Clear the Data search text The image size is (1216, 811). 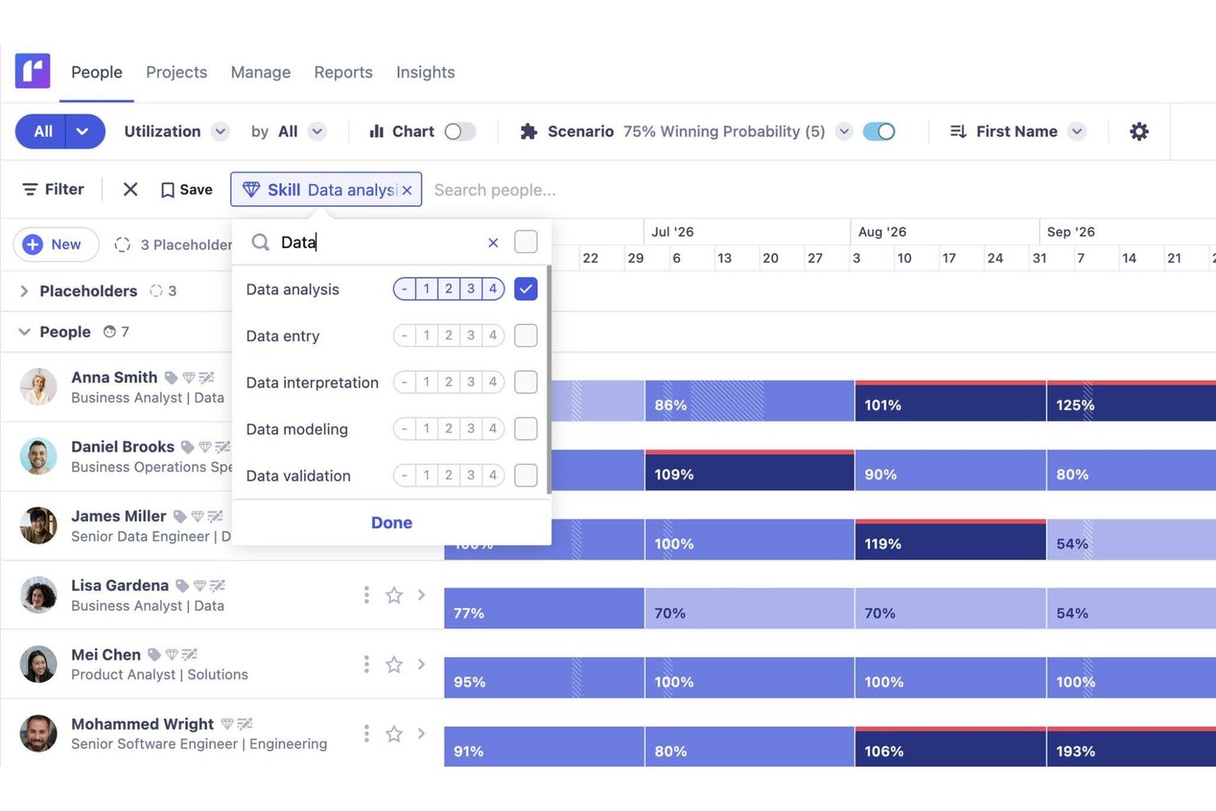coord(493,242)
